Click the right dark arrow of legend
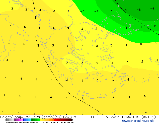Viewport: 159px width, 123px height. tap(72, 120)
